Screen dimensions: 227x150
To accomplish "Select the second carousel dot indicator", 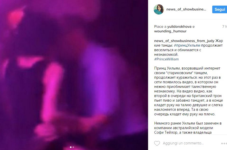I will 73,147.
